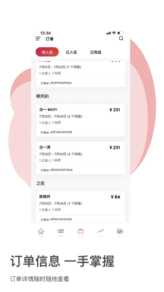Go to home tab house icon
This screenshot has height=292, width=164.
click(x=41, y=231)
